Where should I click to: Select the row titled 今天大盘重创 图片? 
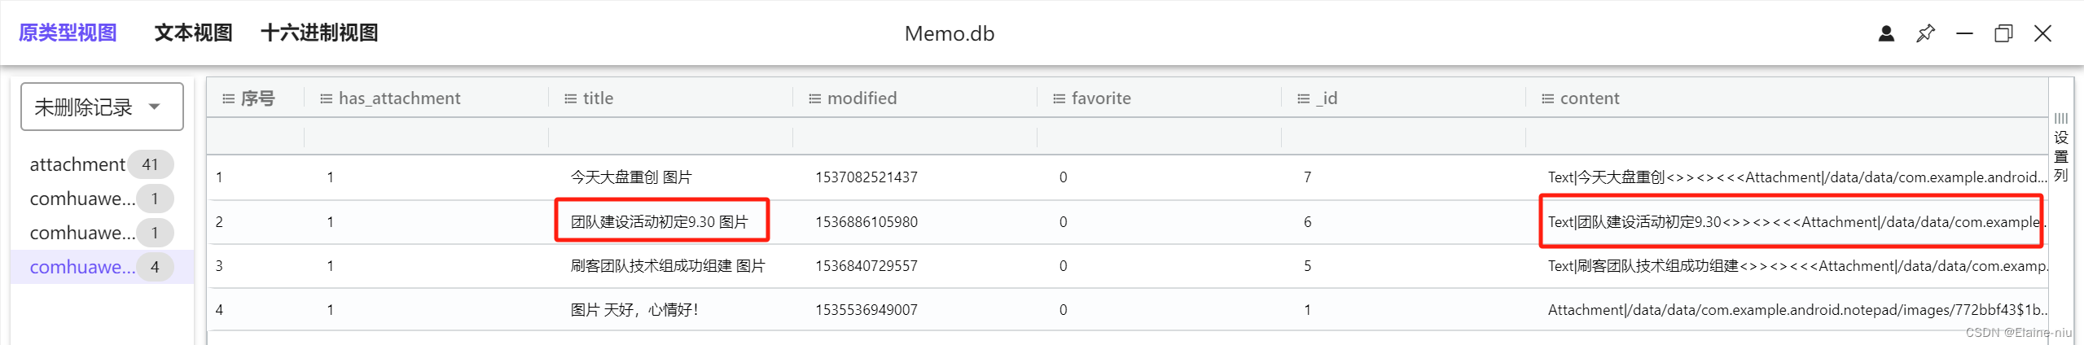[631, 177]
